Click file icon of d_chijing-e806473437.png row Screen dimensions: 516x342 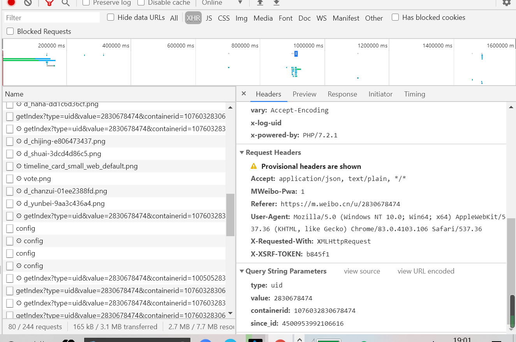pyautogui.click(x=10, y=141)
